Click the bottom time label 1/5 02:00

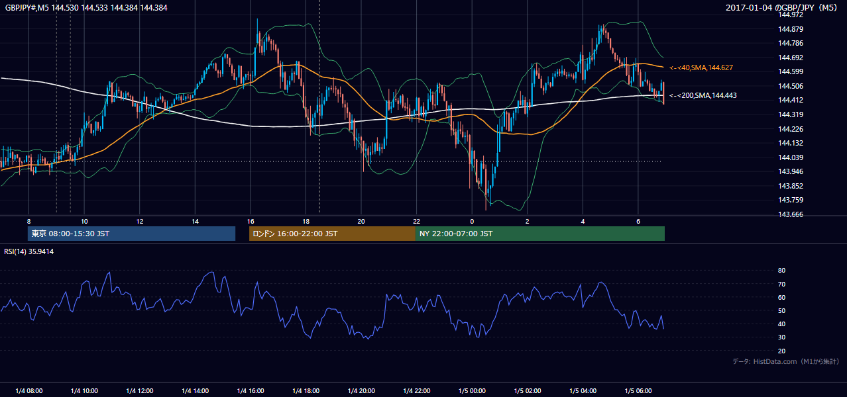click(527, 391)
